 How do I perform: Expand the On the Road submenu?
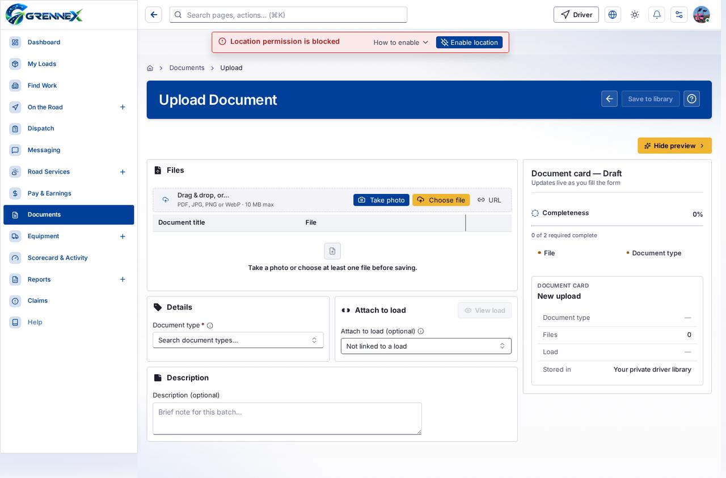tap(123, 107)
